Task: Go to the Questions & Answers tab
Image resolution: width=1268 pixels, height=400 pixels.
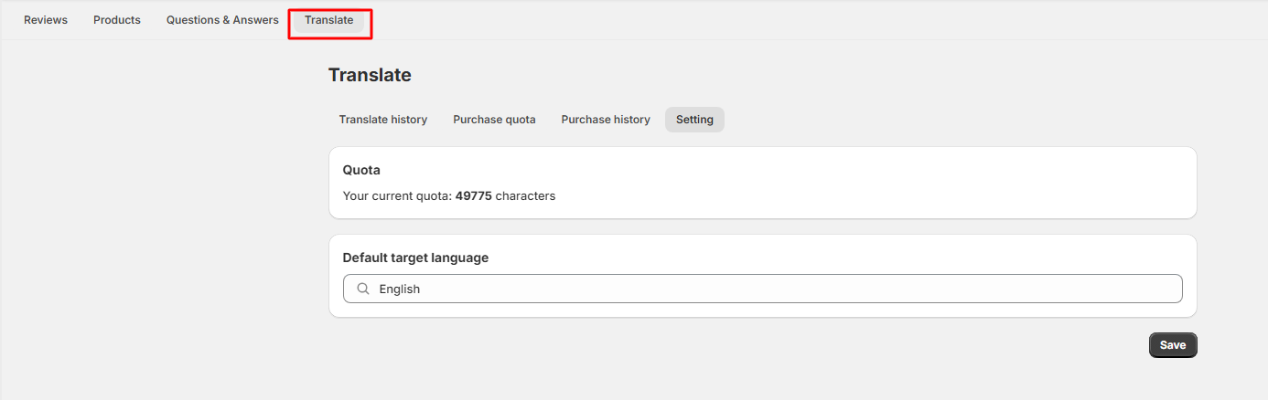Action: (x=222, y=20)
